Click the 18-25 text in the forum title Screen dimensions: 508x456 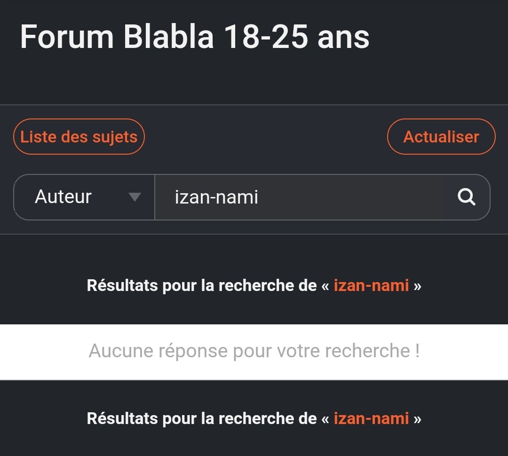(266, 37)
